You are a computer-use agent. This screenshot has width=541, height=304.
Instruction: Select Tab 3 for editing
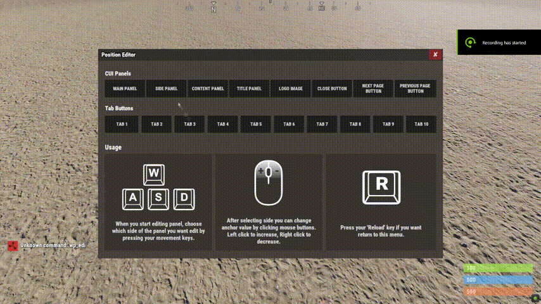click(x=190, y=124)
